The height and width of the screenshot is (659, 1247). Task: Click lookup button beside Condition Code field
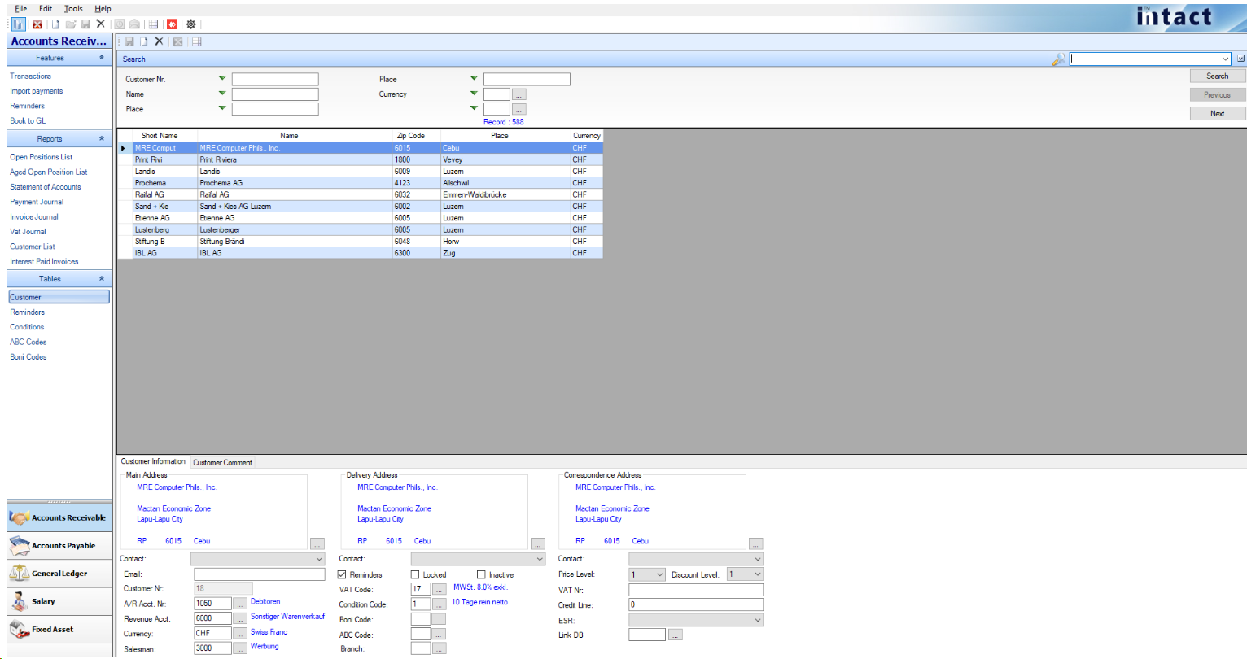(440, 604)
